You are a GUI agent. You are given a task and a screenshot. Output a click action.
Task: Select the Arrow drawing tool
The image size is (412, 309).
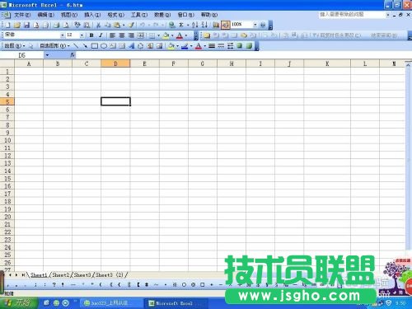pyautogui.click(x=85, y=46)
